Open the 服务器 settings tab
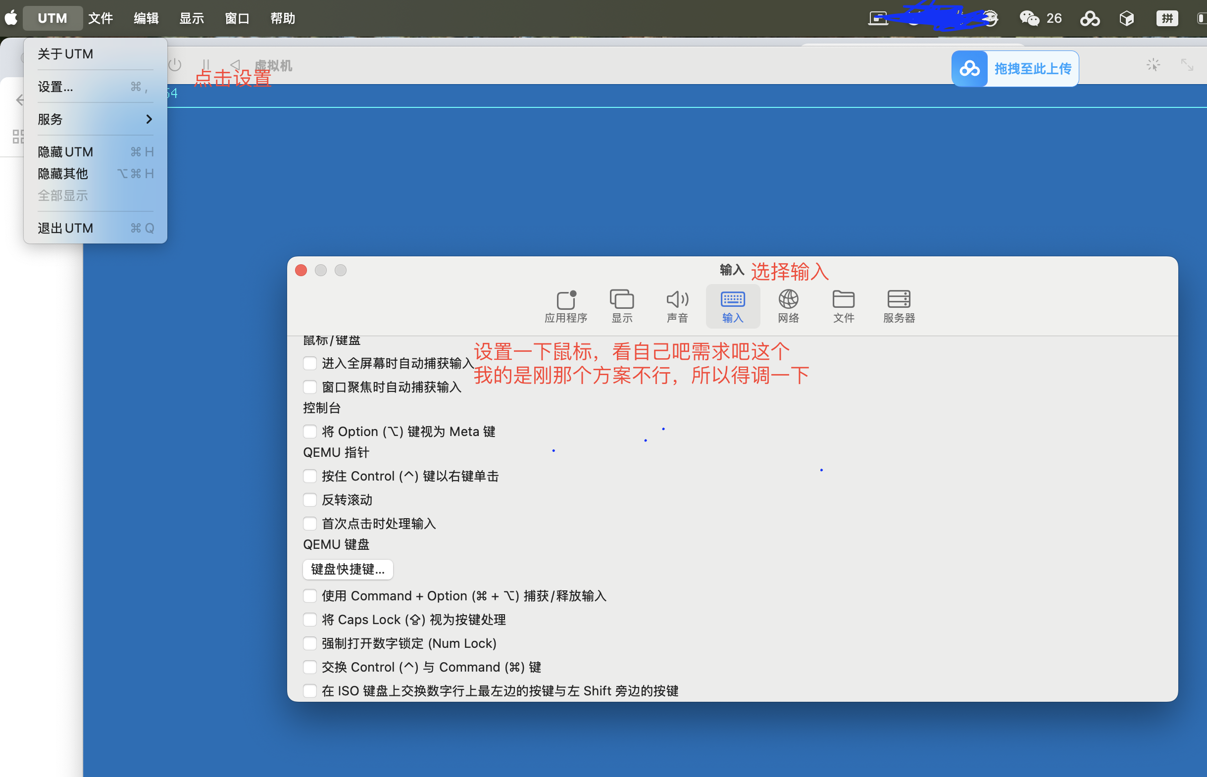 point(899,306)
